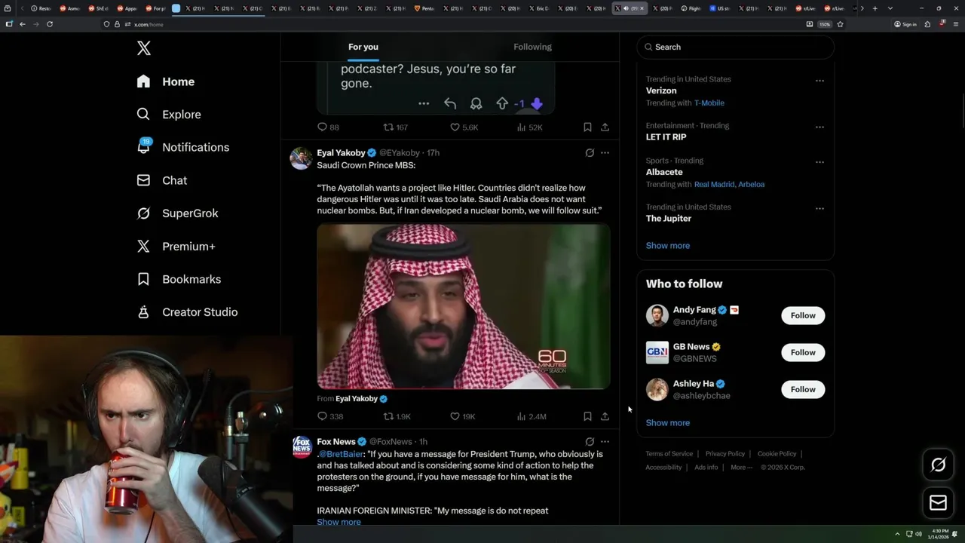Open Terms of Service link
965x543 pixels.
point(669,454)
